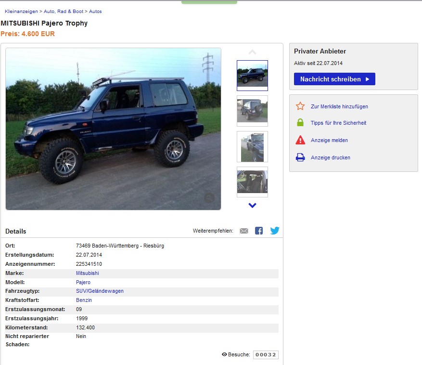422x365 pixels.
Task: Share the listing on Twitter
Action: (274, 231)
